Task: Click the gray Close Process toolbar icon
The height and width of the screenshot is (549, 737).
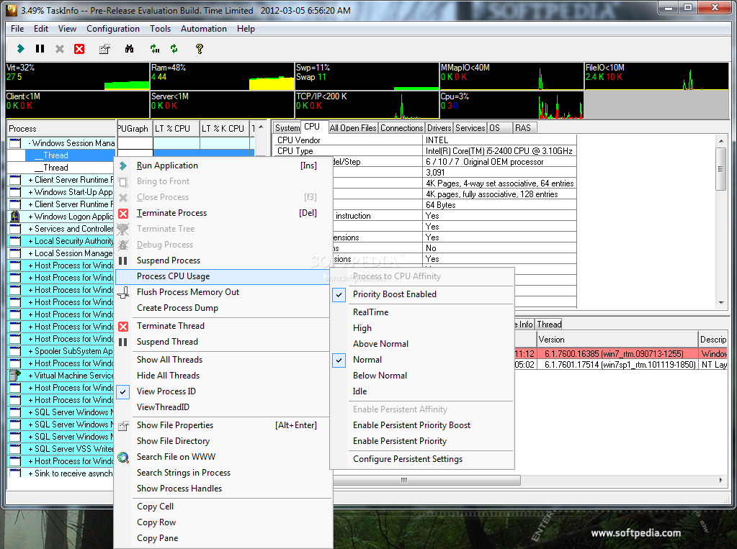Action: (60, 49)
